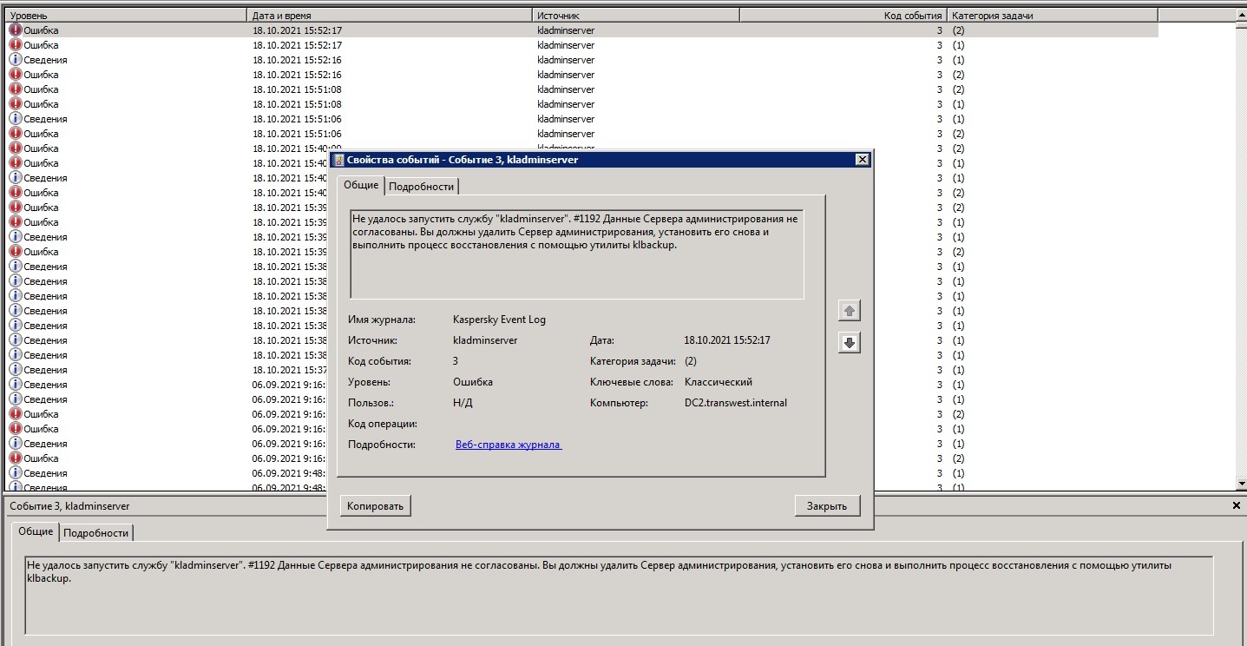Sort by the Дата и время column header
This screenshot has width=1247, height=646.
point(389,16)
